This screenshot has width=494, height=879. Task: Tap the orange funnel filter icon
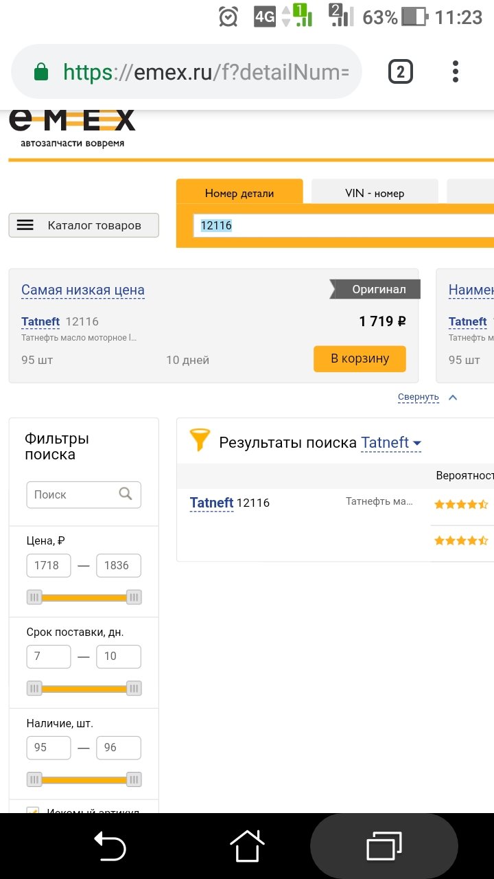(x=200, y=440)
